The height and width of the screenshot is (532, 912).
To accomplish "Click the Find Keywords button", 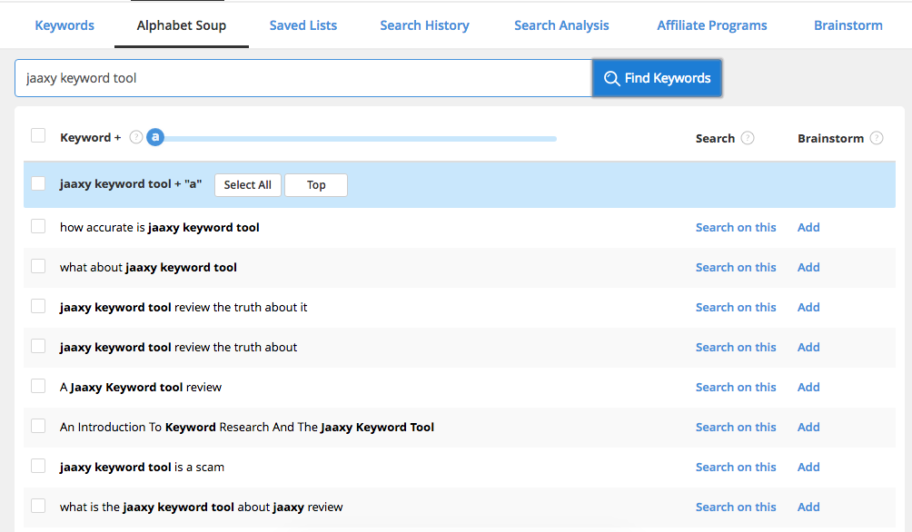I will click(x=658, y=78).
